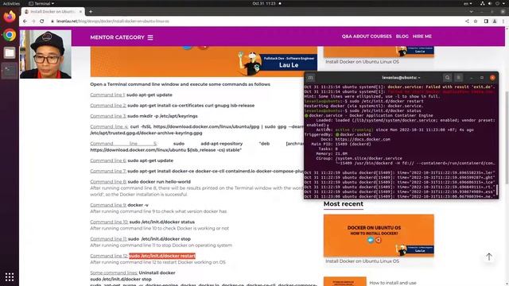
Task: Click the Command line 12 link
Action: point(109,256)
